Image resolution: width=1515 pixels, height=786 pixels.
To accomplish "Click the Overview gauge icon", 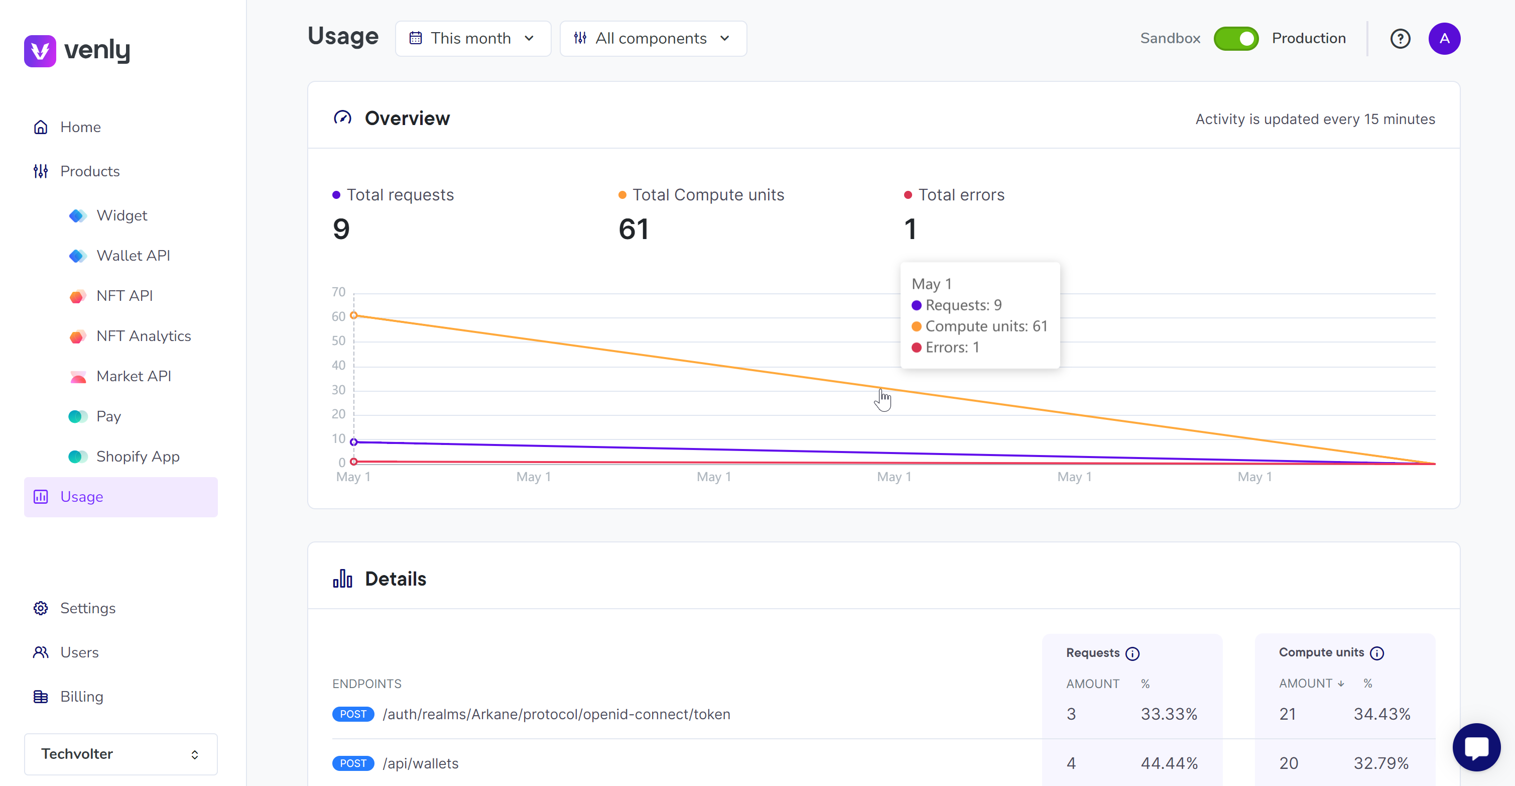I will point(342,118).
